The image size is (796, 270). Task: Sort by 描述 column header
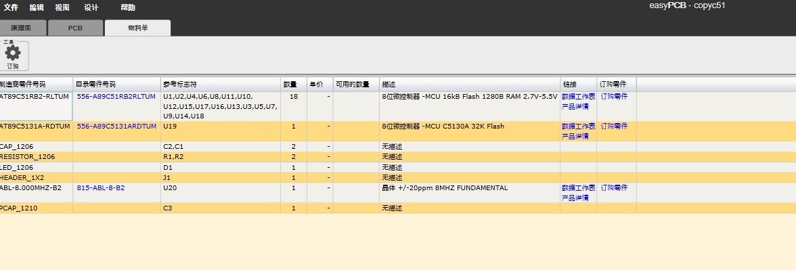tap(470, 84)
